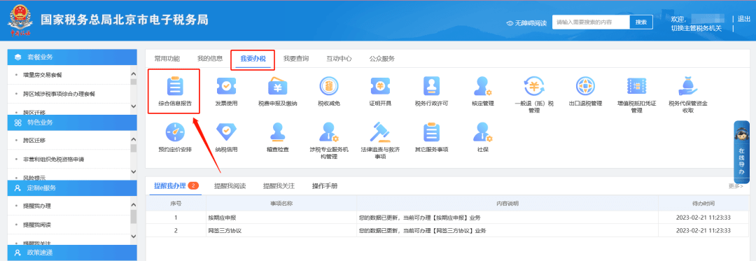Open the 稽查检查 icon
Screen dimensions: 756x261
click(277, 133)
